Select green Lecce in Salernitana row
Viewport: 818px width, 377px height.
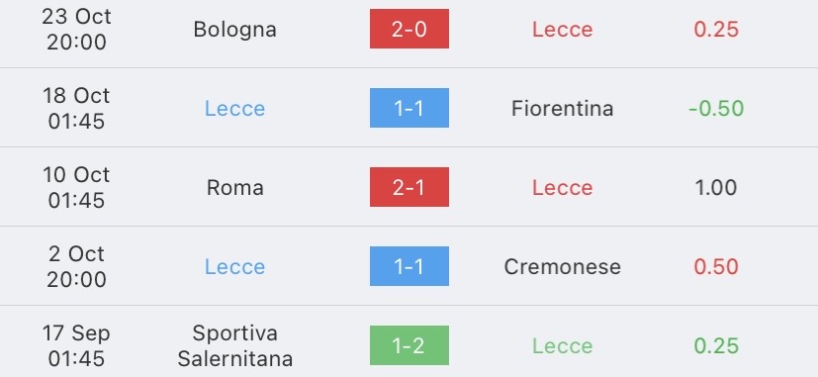pyautogui.click(x=563, y=345)
